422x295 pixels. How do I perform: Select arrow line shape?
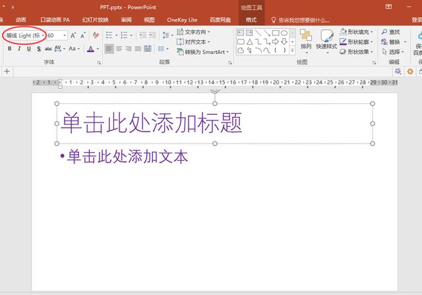pos(266,33)
